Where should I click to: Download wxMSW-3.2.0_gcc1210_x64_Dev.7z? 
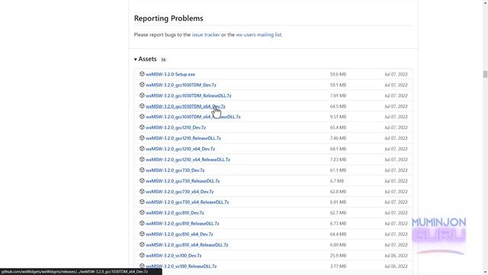pyautogui.click(x=180, y=149)
